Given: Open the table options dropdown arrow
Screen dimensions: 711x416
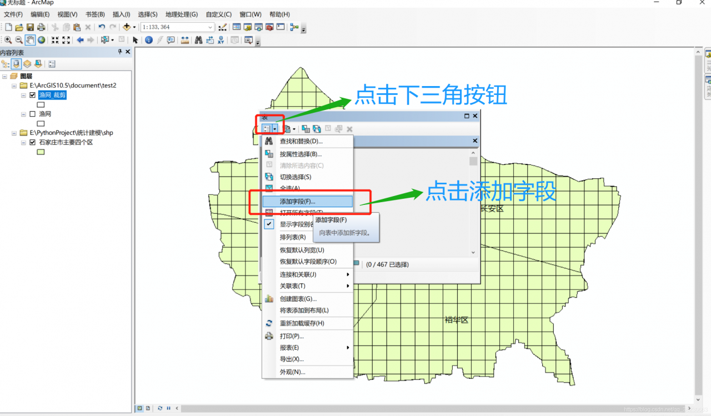Looking at the screenshot, I should click(x=275, y=129).
